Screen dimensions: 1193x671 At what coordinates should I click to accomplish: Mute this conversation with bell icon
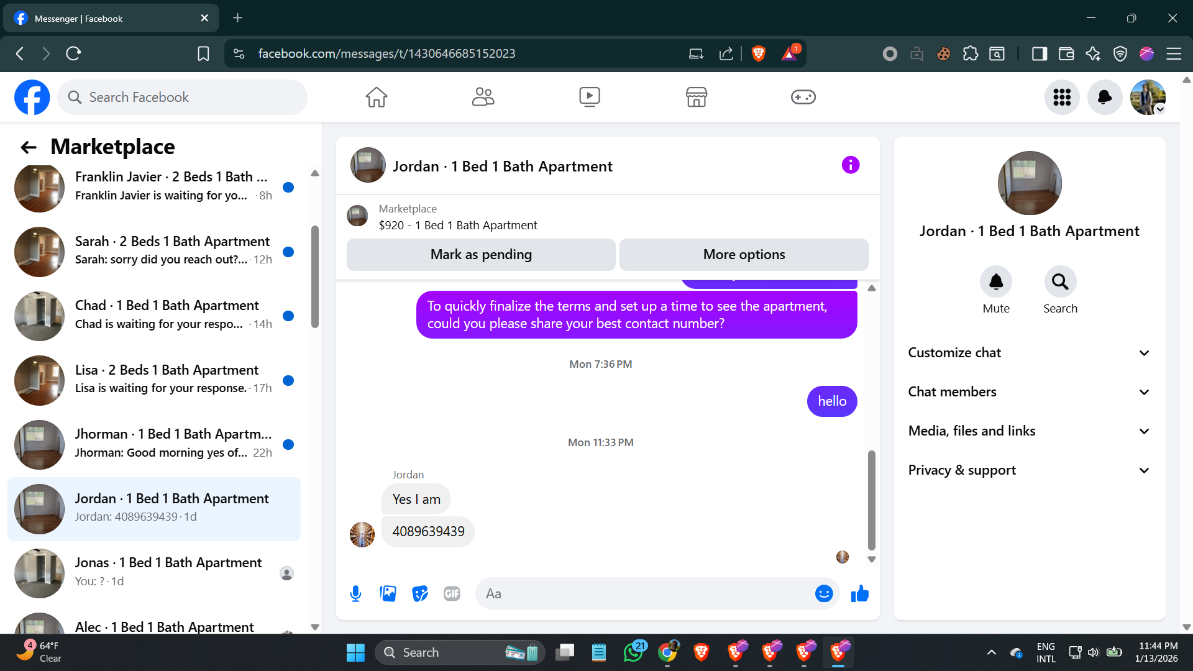995,282
